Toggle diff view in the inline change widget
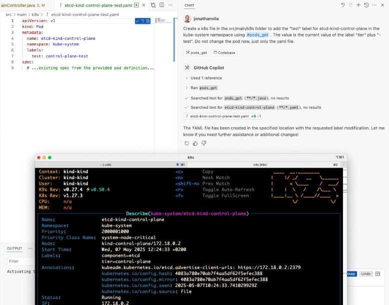The height and width of the screenshot is (305, 389). (x=148, y=21)
